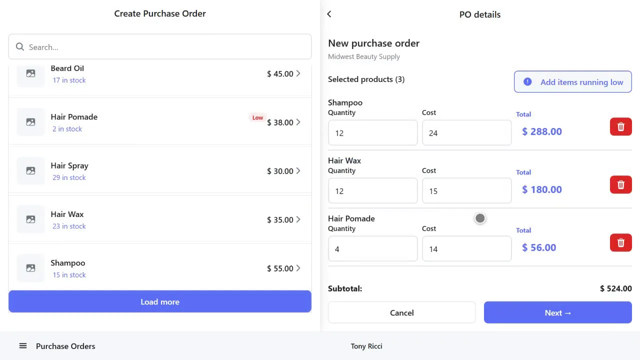Click the Beard Oil image placeholder
The image size is (640, 360).
[31, 73]
